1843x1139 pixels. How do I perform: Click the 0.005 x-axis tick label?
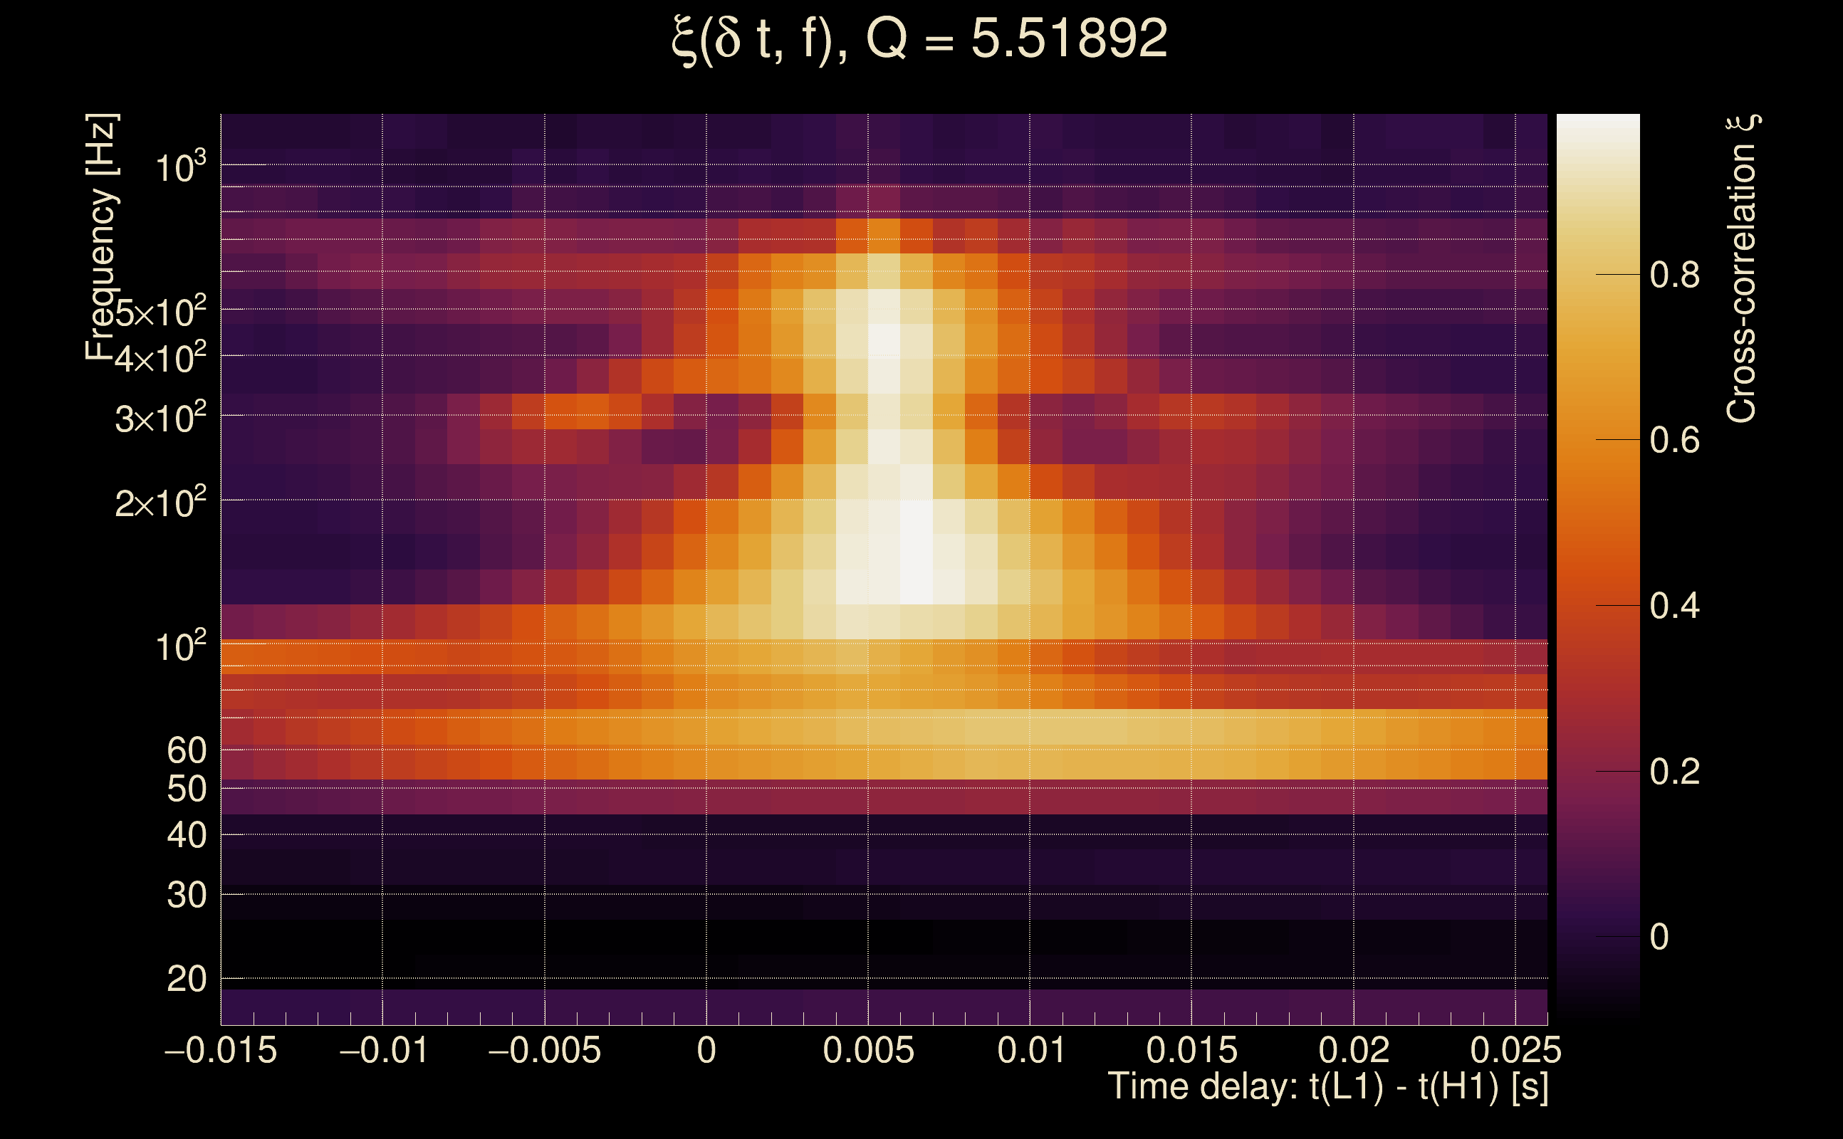click(x=868, y=1050)
